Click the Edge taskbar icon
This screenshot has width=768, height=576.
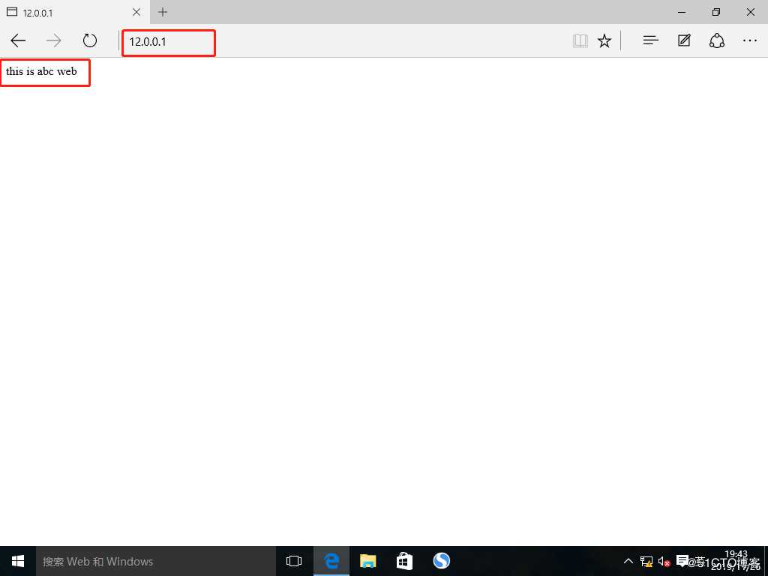pyautogui.click(x=331, y=561)
